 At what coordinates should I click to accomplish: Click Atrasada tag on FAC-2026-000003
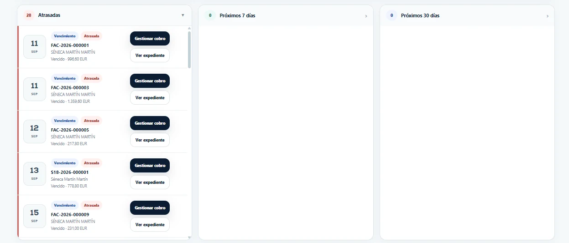point(92,78)
